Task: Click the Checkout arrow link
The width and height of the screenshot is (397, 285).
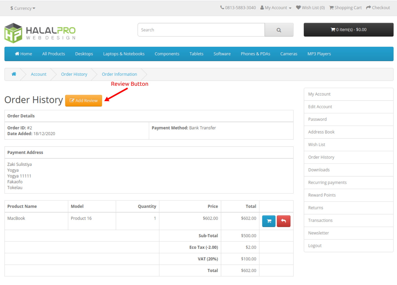Action: (x=378, y=8)
